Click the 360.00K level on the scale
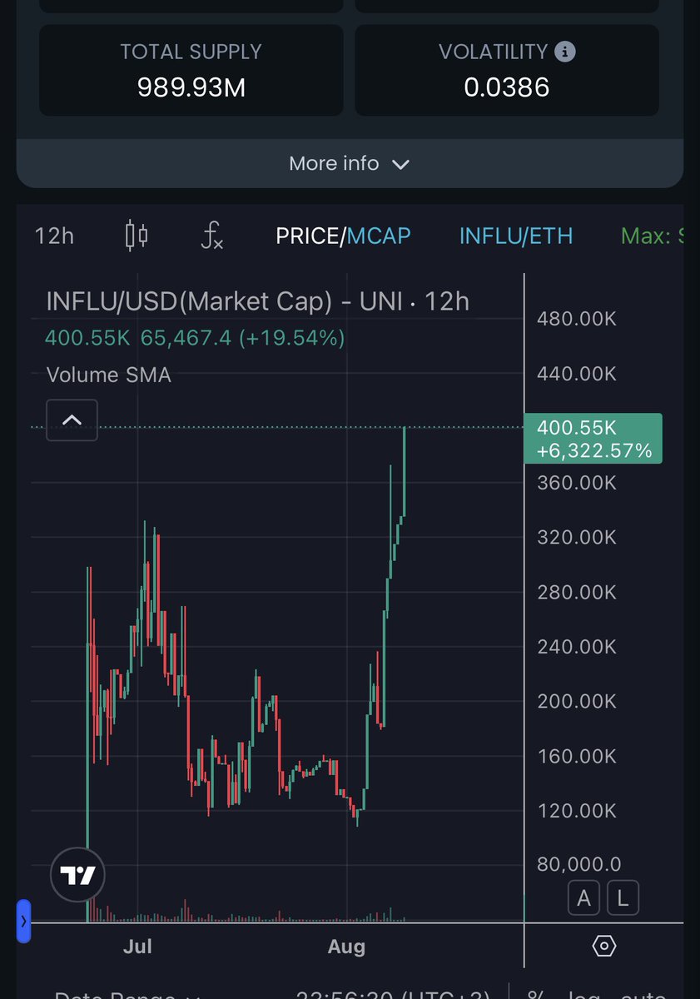This screenshot has height=999, width=700. pyautogui.click(x=578, y=483)
